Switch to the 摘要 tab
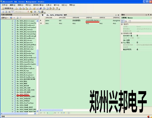The height and width of the screenshot is (118, 152). [65, 15]
